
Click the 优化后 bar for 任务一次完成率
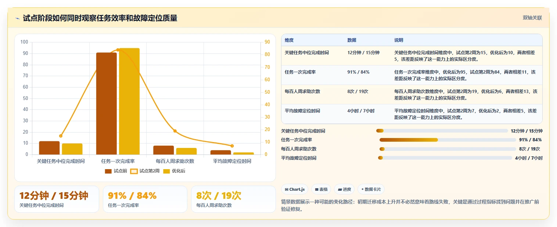coord(129,101)
